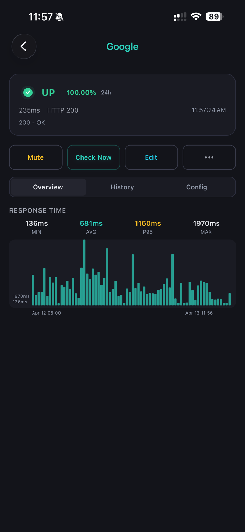The width and height of the screenshot is (245, 532).
Task: Tap the last bar in response chart
Action: (x=230, y=299)
